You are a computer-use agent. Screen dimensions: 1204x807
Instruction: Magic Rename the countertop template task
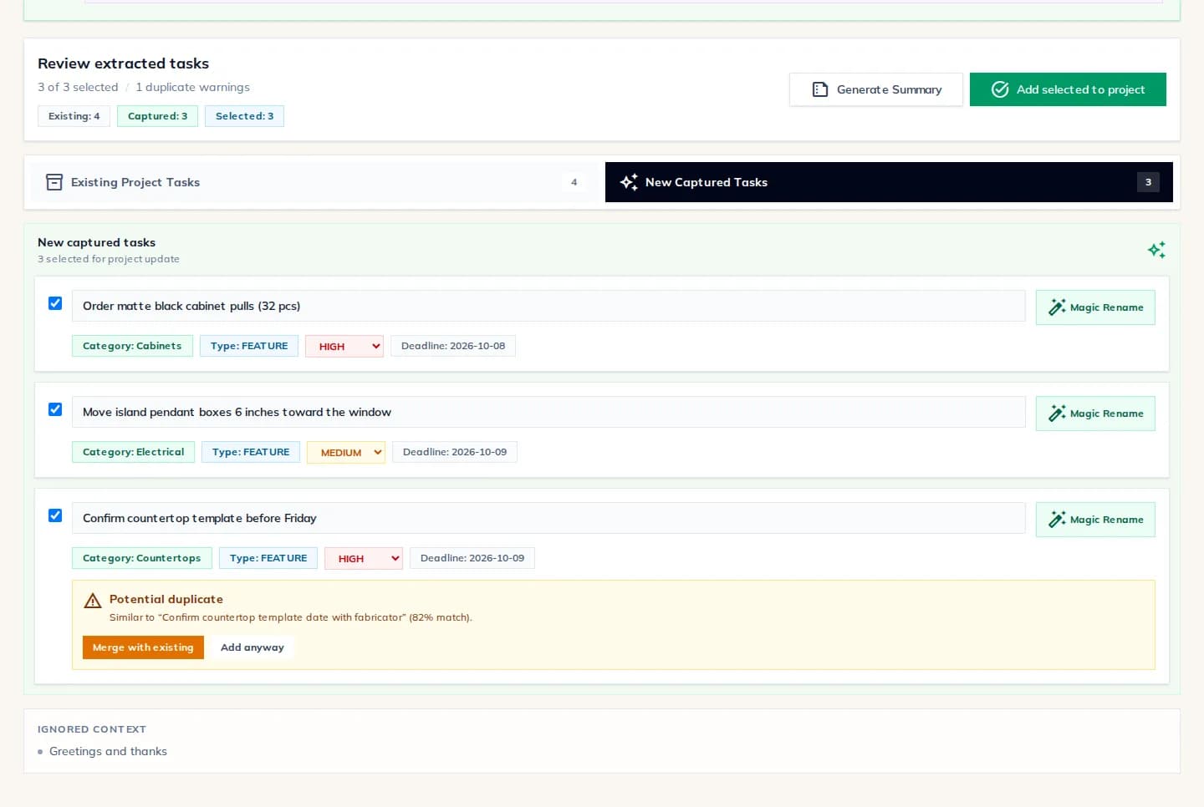pos(1095,520)
